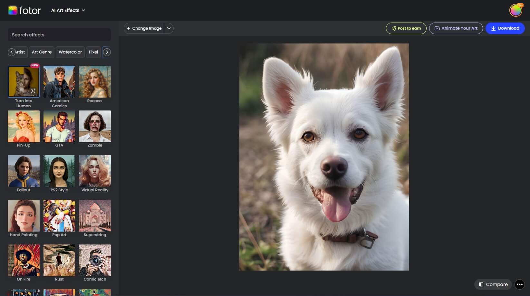Apply the Comic etch effect
The height and width of the screenshot is (296, 530).
coord(95,260)
